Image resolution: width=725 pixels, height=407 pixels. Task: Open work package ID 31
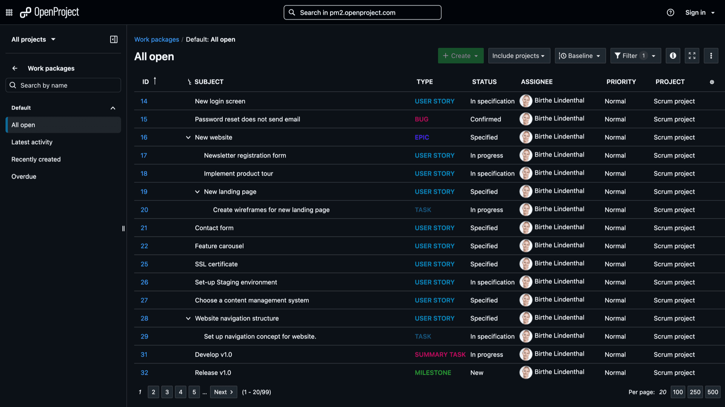(144, 355)
